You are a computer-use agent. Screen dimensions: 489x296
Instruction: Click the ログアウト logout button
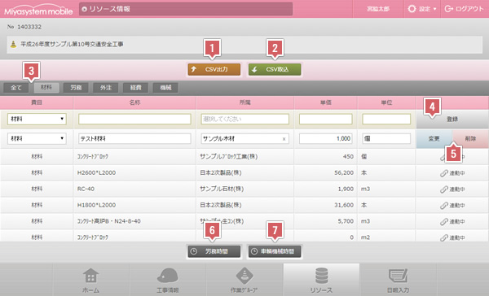[464, 9]
